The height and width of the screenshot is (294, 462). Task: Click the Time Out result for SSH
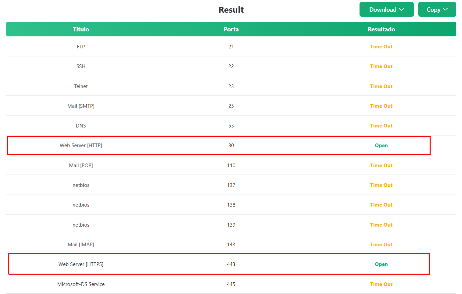pyautogui.click(x=381, y=66)
